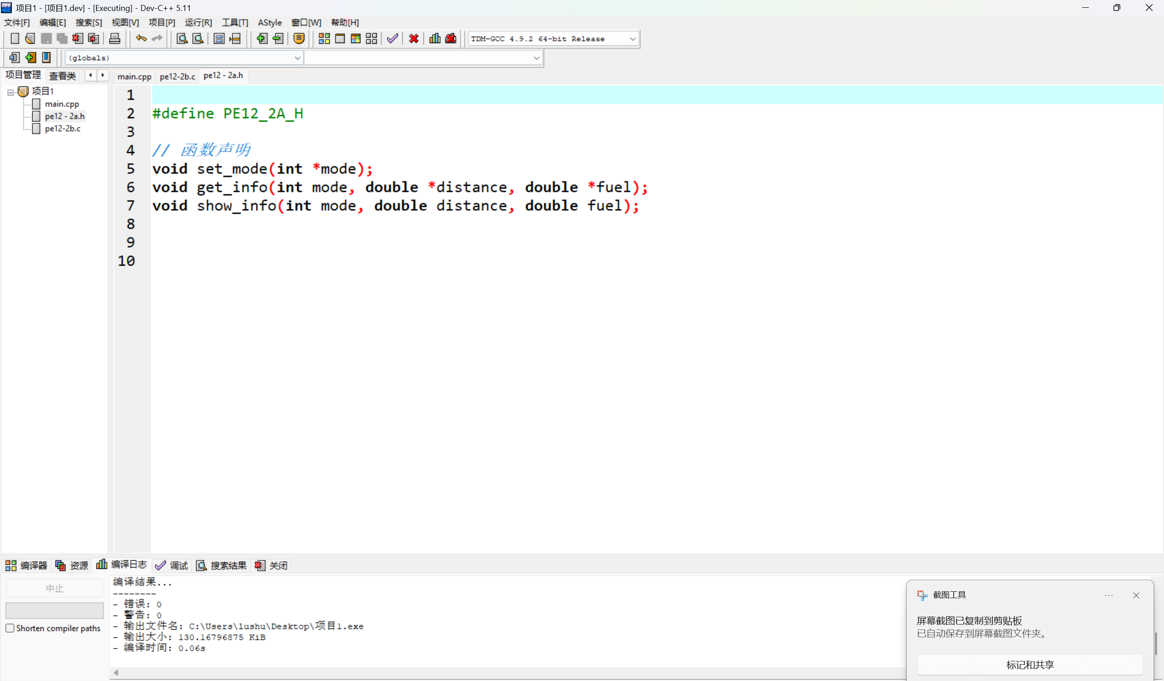Click the Undo arrow icon
This screenshot has height=681, width=1164.
(x=141, y=39)
